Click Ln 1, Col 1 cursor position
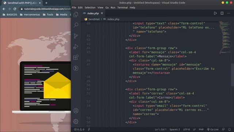The width and height of the screenshot is (234, 132). (161, 129)
